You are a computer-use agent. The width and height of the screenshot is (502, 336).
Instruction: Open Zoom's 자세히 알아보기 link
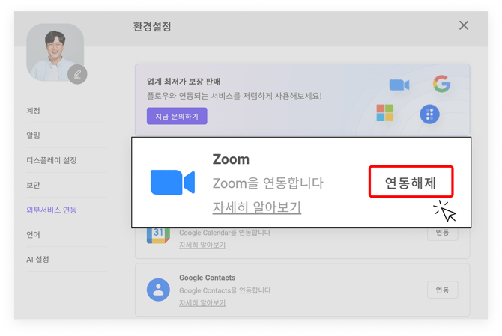(x=257, y=207)
